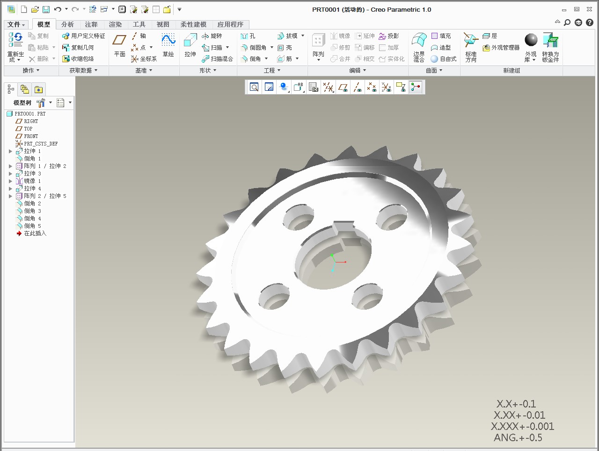
Task: Expand 拉伸 1 in model tree
Action: (10, 151)
